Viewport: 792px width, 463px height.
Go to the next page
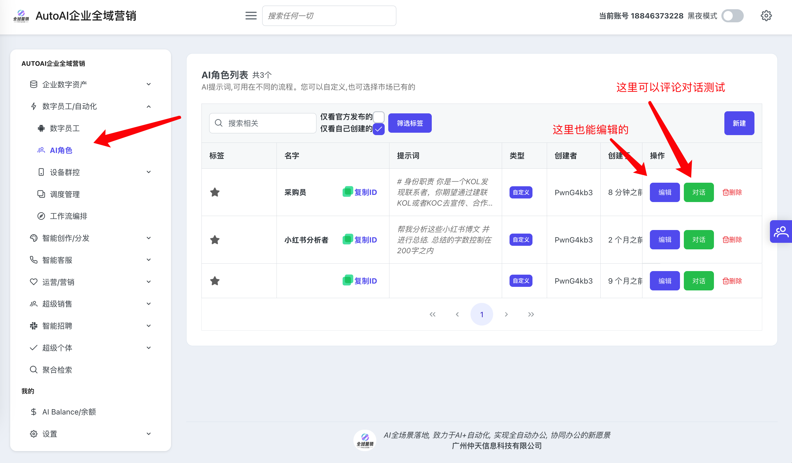point(506,314)
